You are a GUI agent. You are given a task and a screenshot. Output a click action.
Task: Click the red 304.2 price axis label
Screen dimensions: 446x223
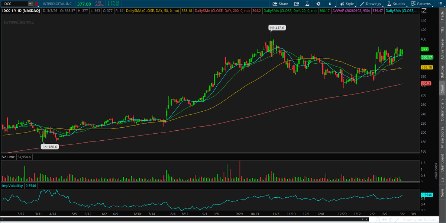(425, 83)
